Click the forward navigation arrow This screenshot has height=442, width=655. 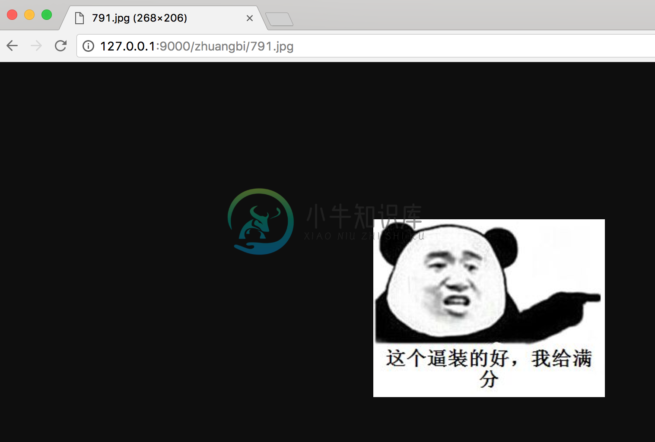coord(36,46)
